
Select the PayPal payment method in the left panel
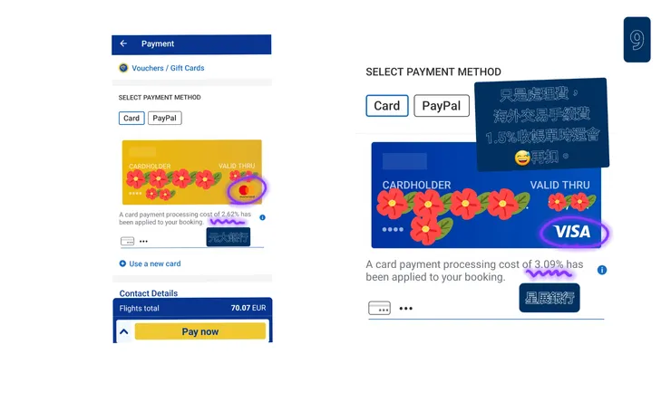pyautogui.click(x=164, y=118)
